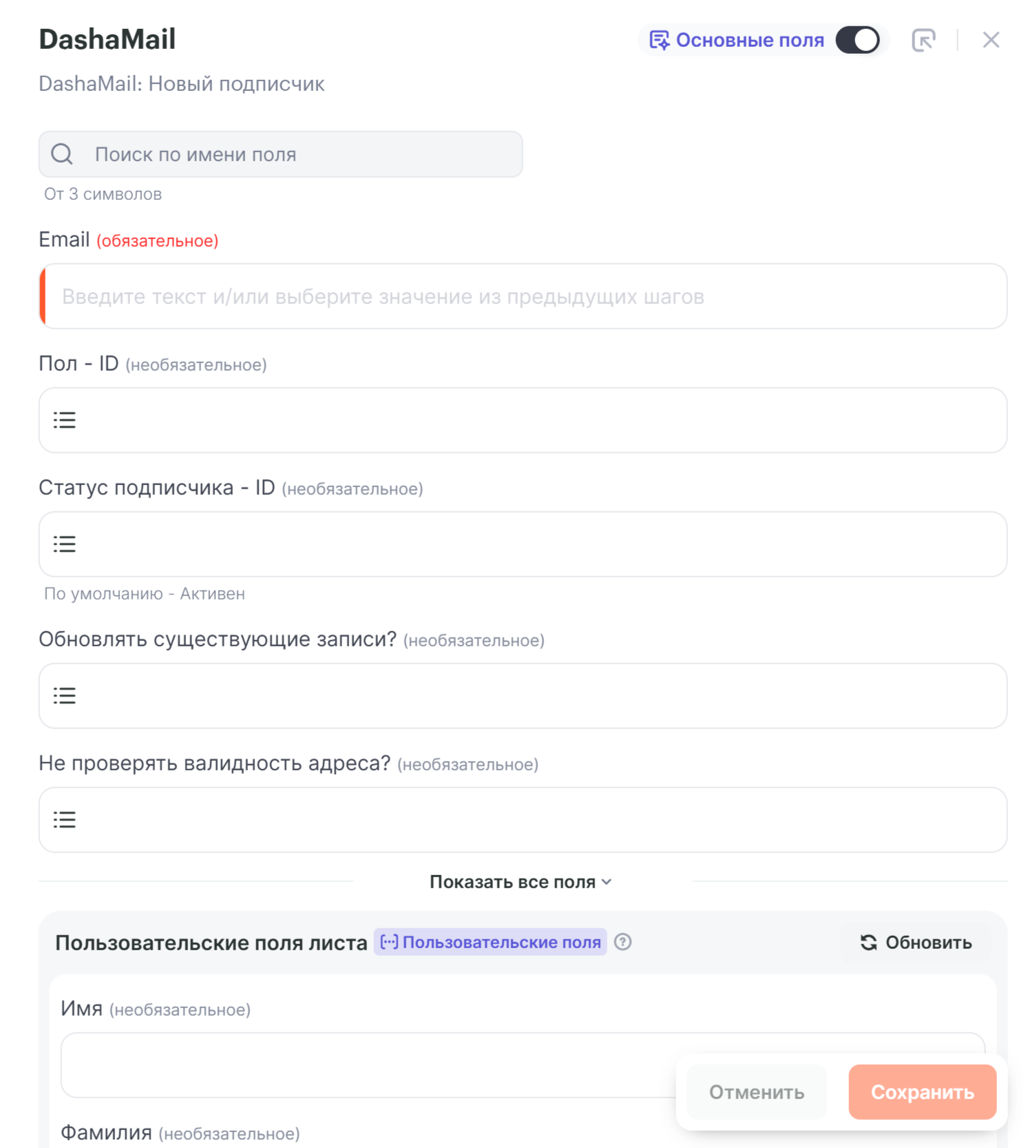Click the Пользовательские поля tag
This screenshot has width=1030, height=1148.
coord(491,942)
